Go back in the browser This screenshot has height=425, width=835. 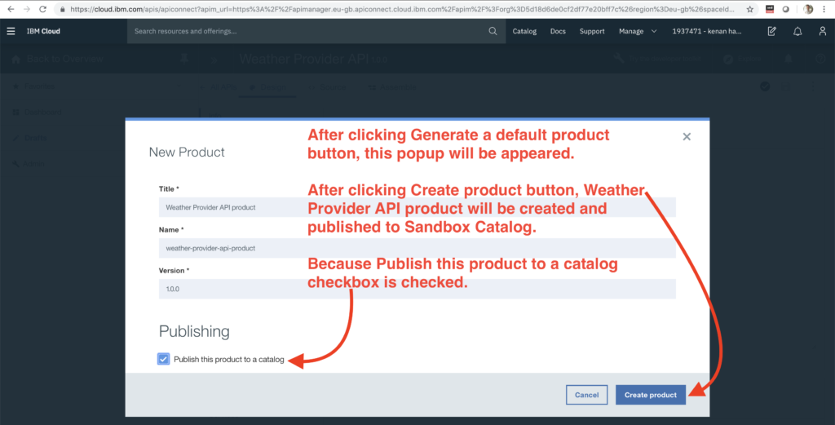click(11, 9)
